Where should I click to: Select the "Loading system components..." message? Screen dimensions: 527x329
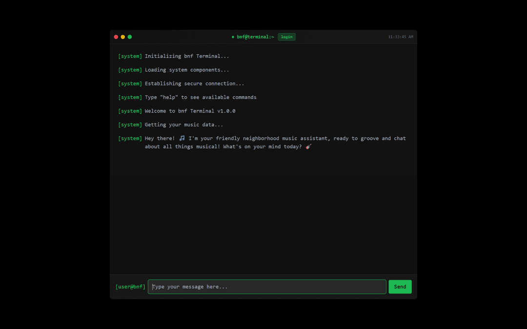[x=187, y=70]
